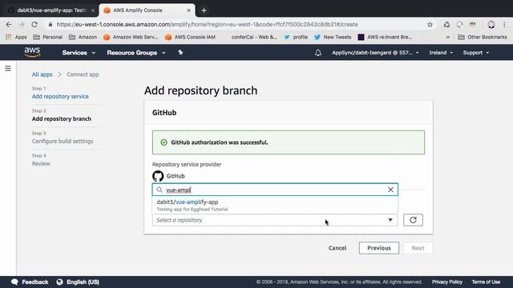The width and height of the screenshot is (513, 288).
Task: Click the Feedback link in footer
Action: 35,282
